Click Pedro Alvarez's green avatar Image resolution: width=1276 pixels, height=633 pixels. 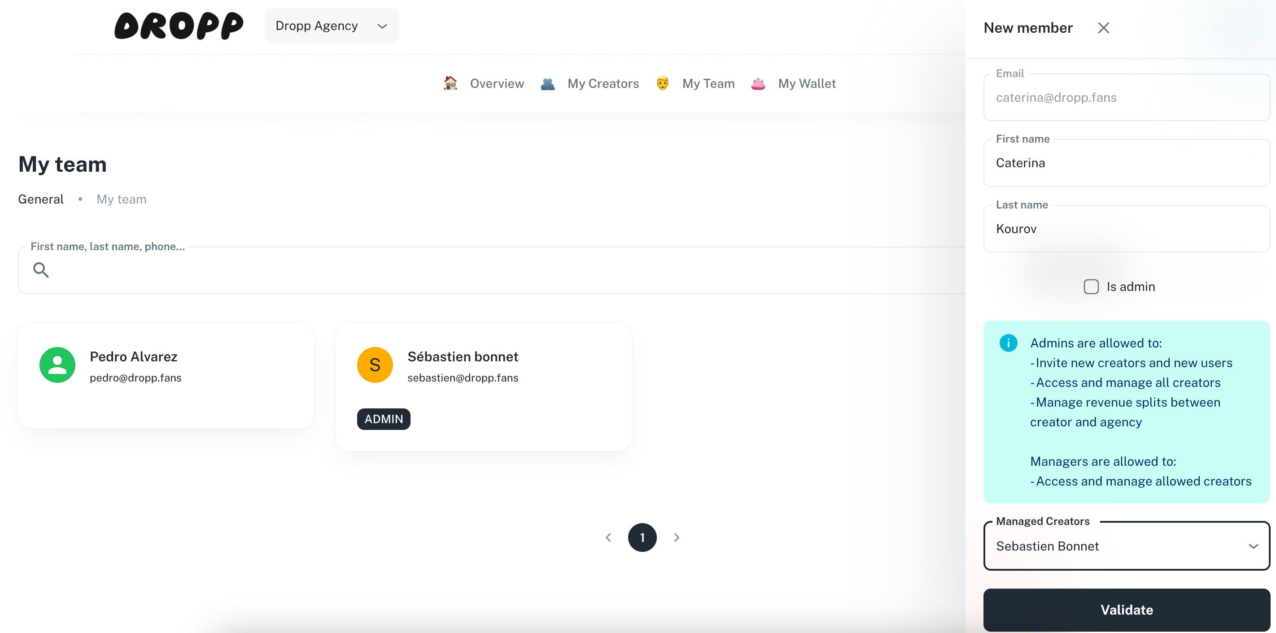57,365
